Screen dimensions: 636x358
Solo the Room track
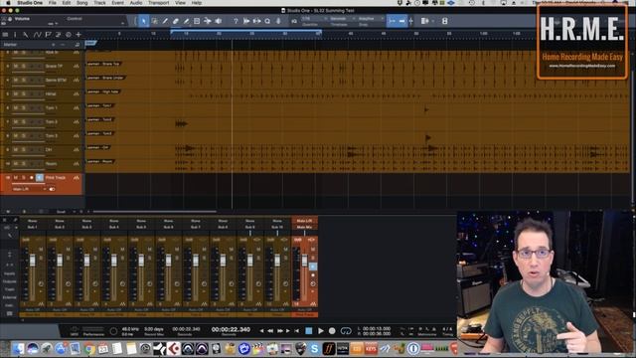[24, 163]
